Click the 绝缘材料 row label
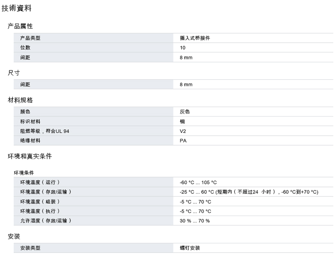334x257 pixels. (30, 140)
